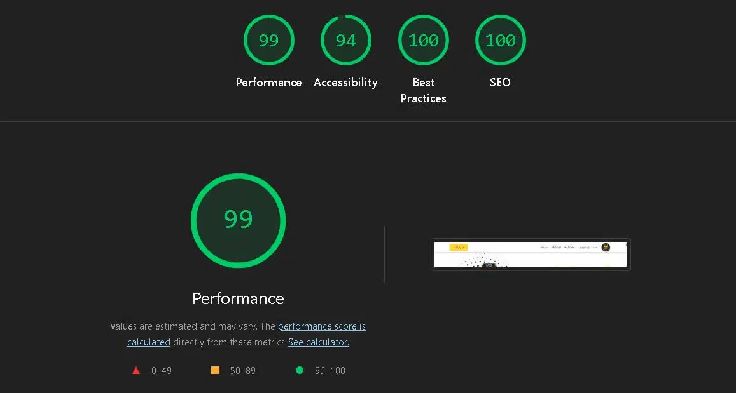Click the 50–89 legend text
The width and height of the screenshot is (736, 393).
click(242, 371)
